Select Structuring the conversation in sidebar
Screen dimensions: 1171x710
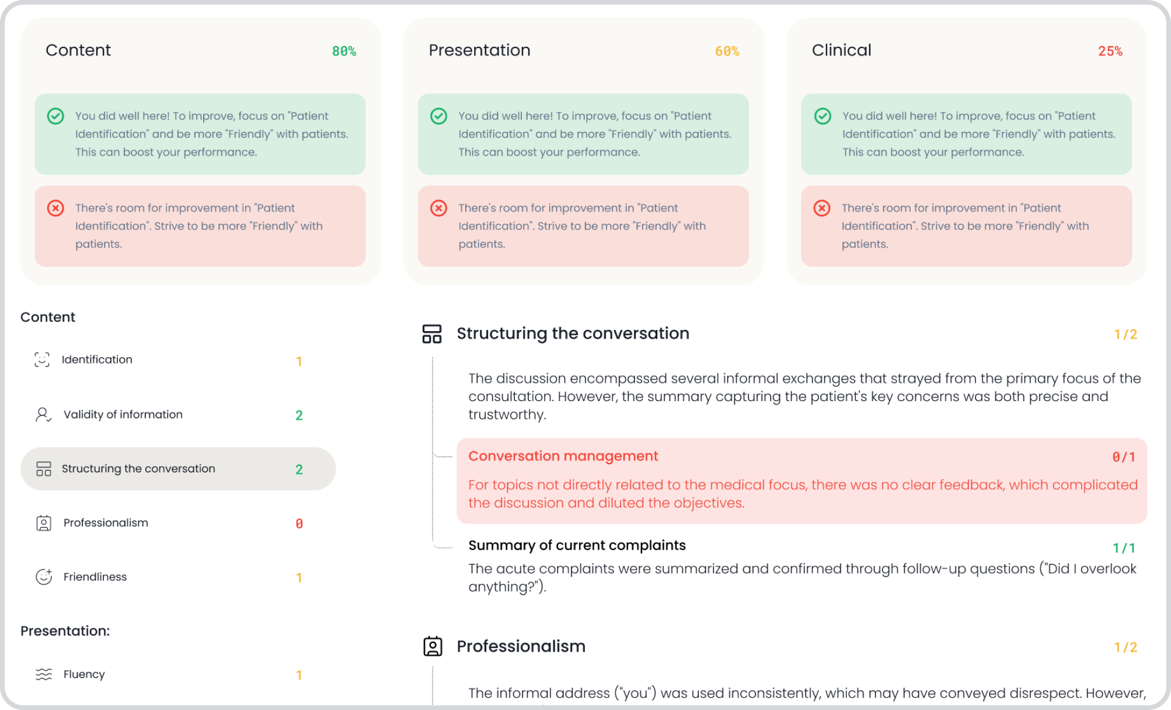(138, 469)
